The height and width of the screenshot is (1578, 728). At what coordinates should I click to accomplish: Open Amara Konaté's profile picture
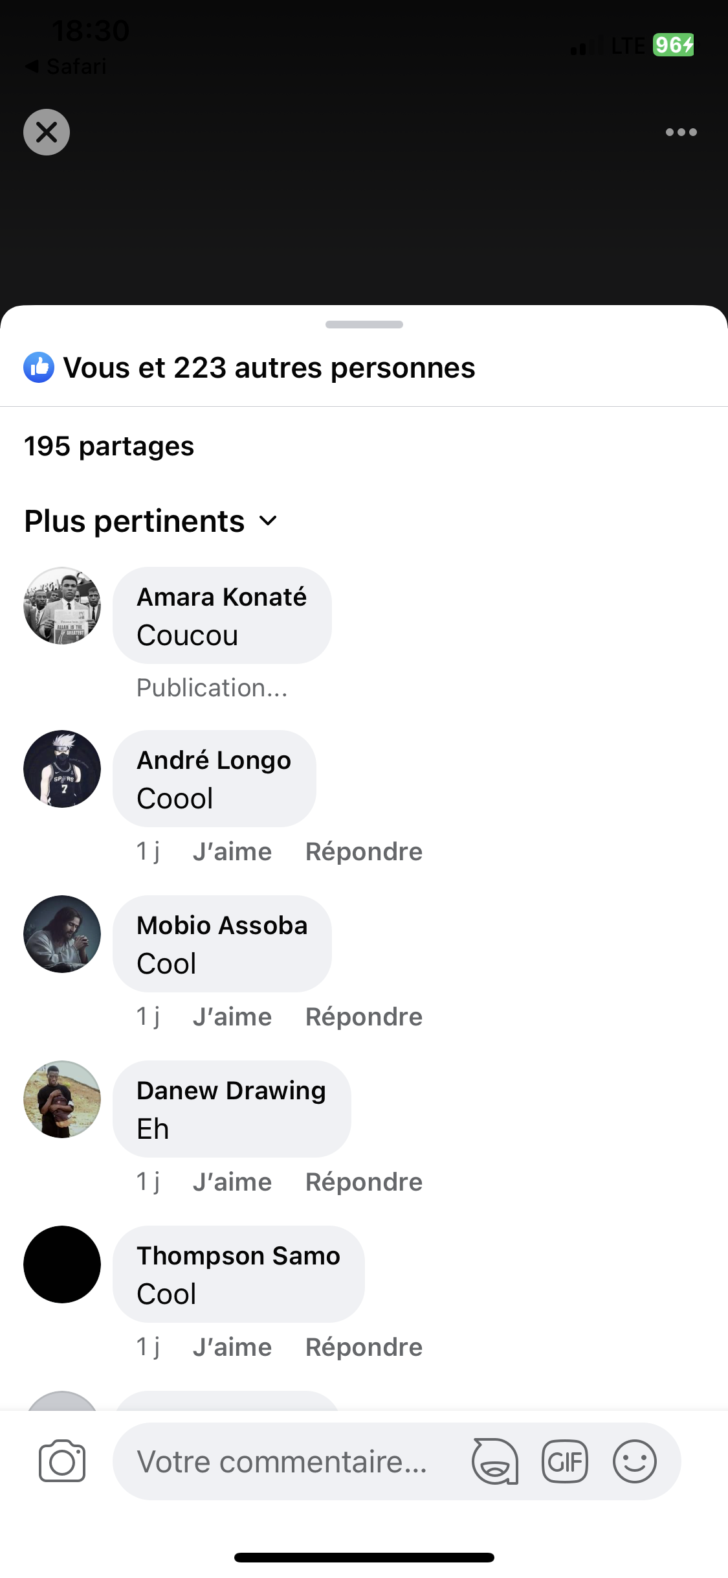pos(62,606)
